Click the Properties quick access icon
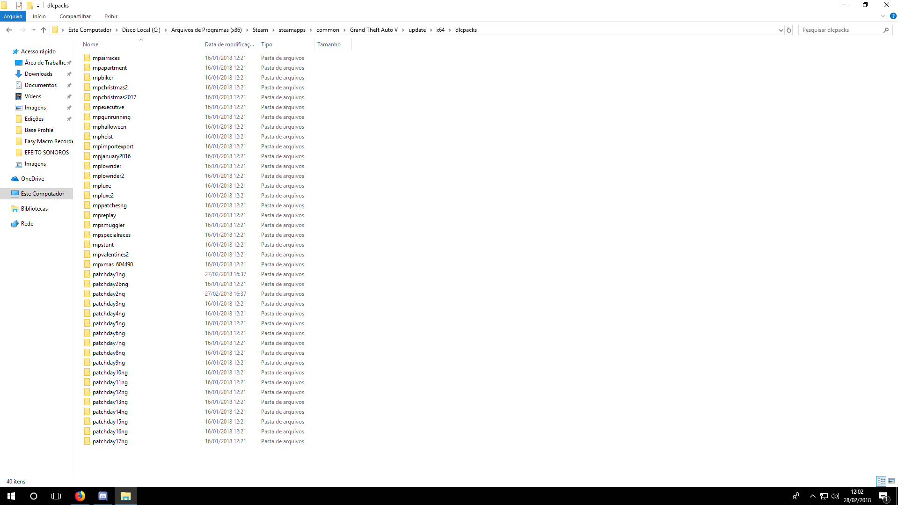 (19, 6)
